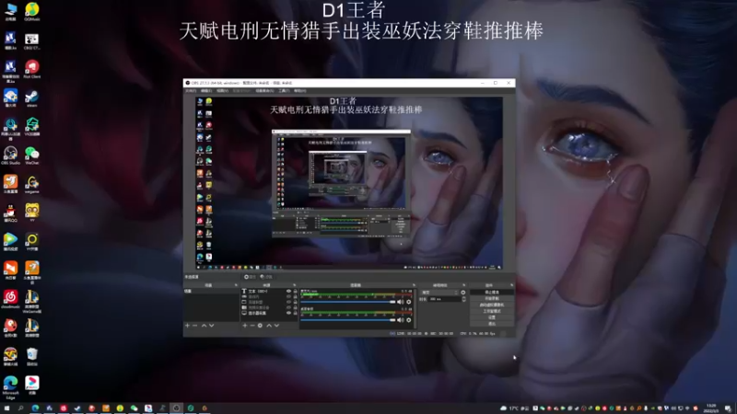Pop out the Scenes dock via its header icon
The width and height of the screenshot is (737, 414).
click(236, 285)
